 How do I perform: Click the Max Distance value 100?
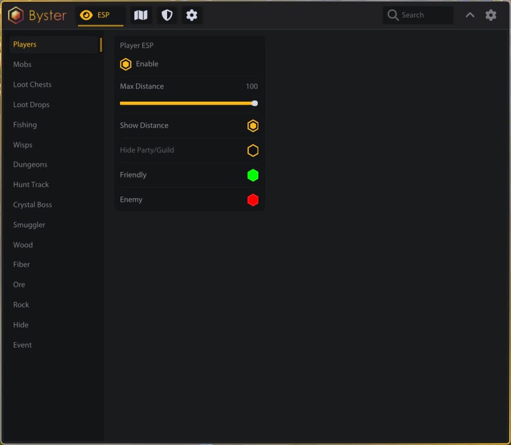point(251,86)
